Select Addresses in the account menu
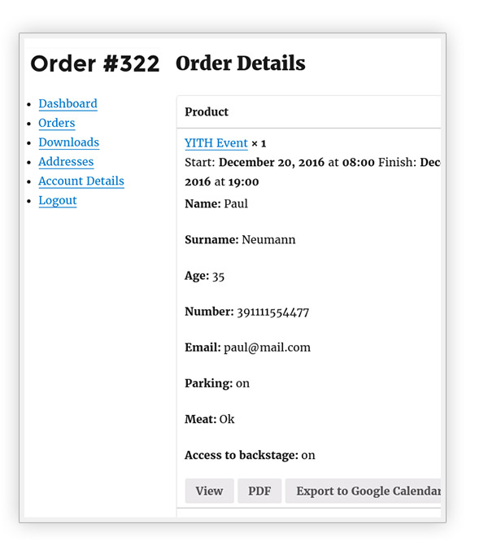The width and height of the screenshot is (488, 559). point(66,162)
